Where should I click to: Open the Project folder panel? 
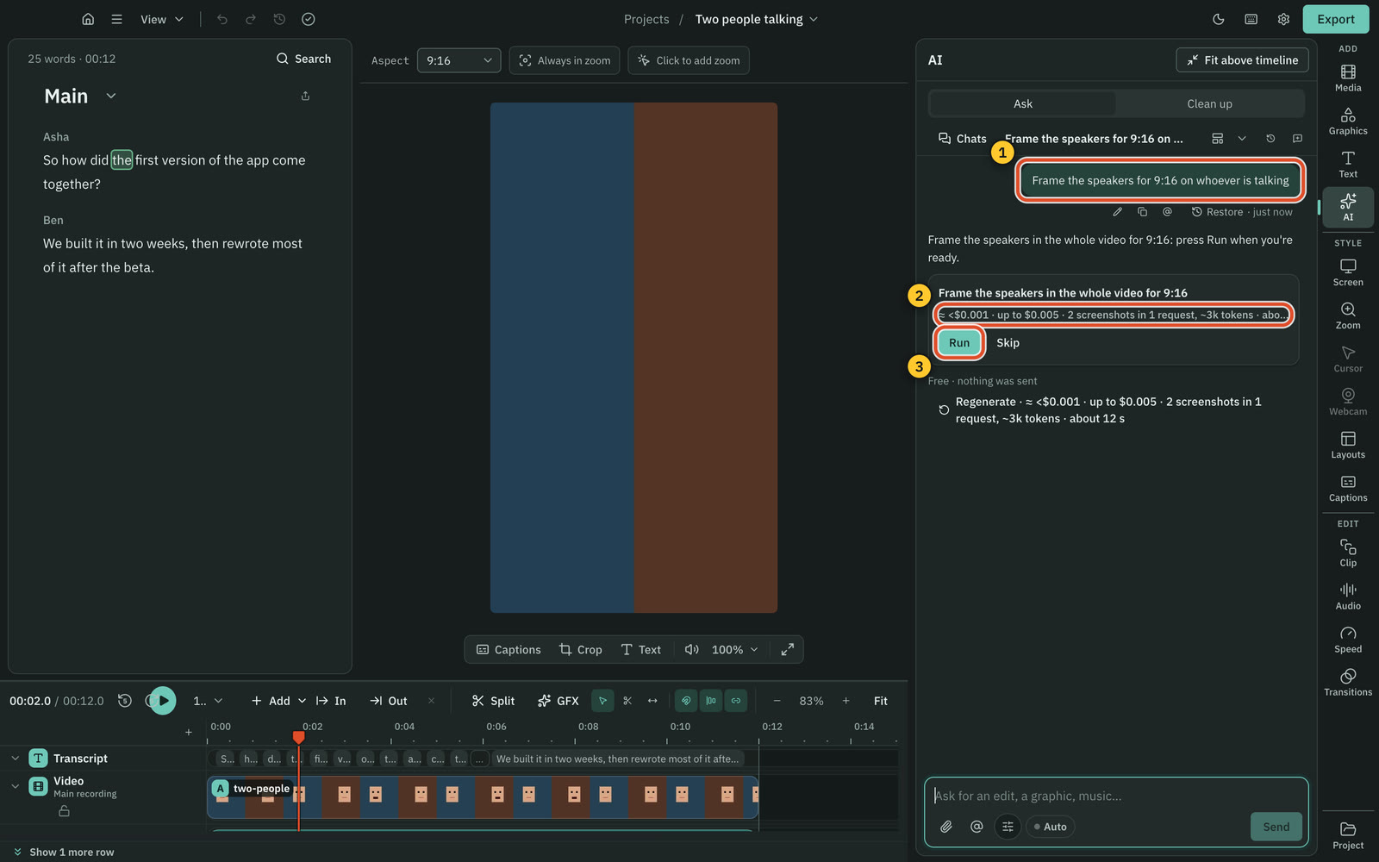click(1348, 835)
